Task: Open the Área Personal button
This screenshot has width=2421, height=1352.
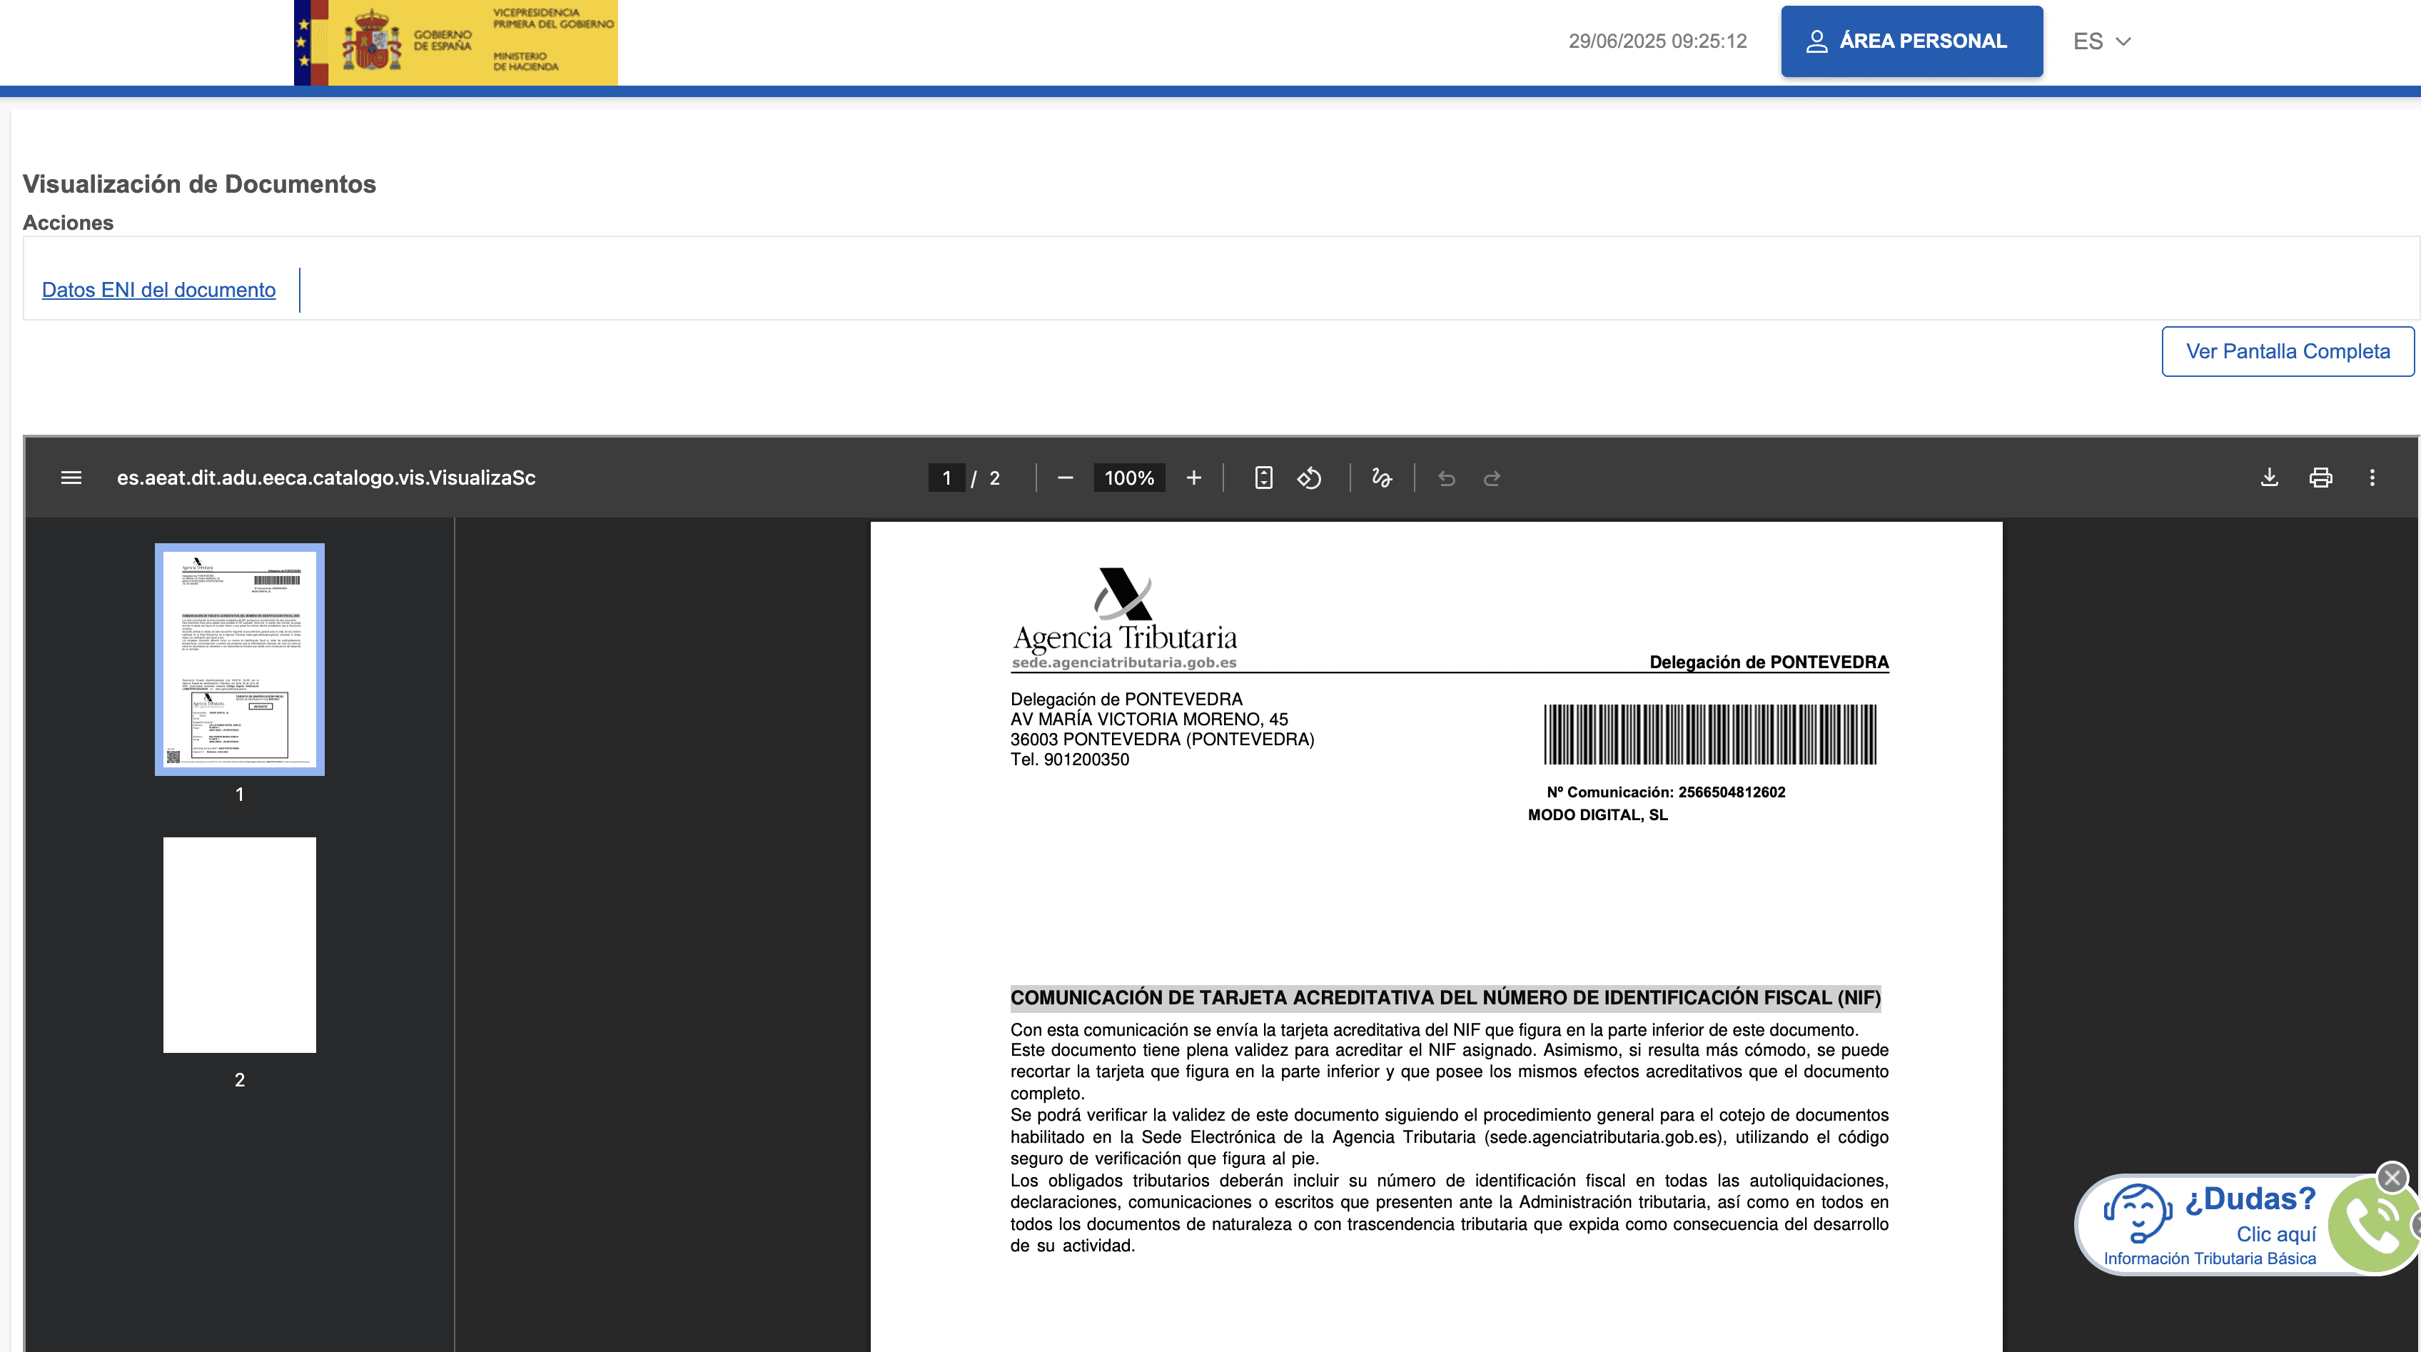Action: (1911, 41)
